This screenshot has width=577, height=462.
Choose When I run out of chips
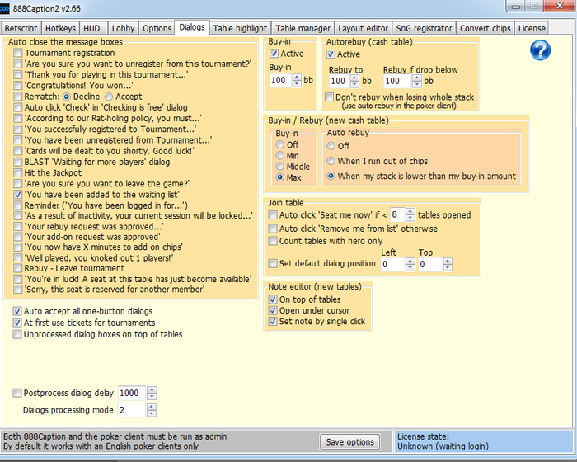(331, 161)
